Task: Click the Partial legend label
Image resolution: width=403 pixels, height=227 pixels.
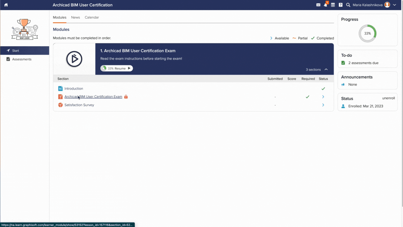Action: [x=303, y=38]
